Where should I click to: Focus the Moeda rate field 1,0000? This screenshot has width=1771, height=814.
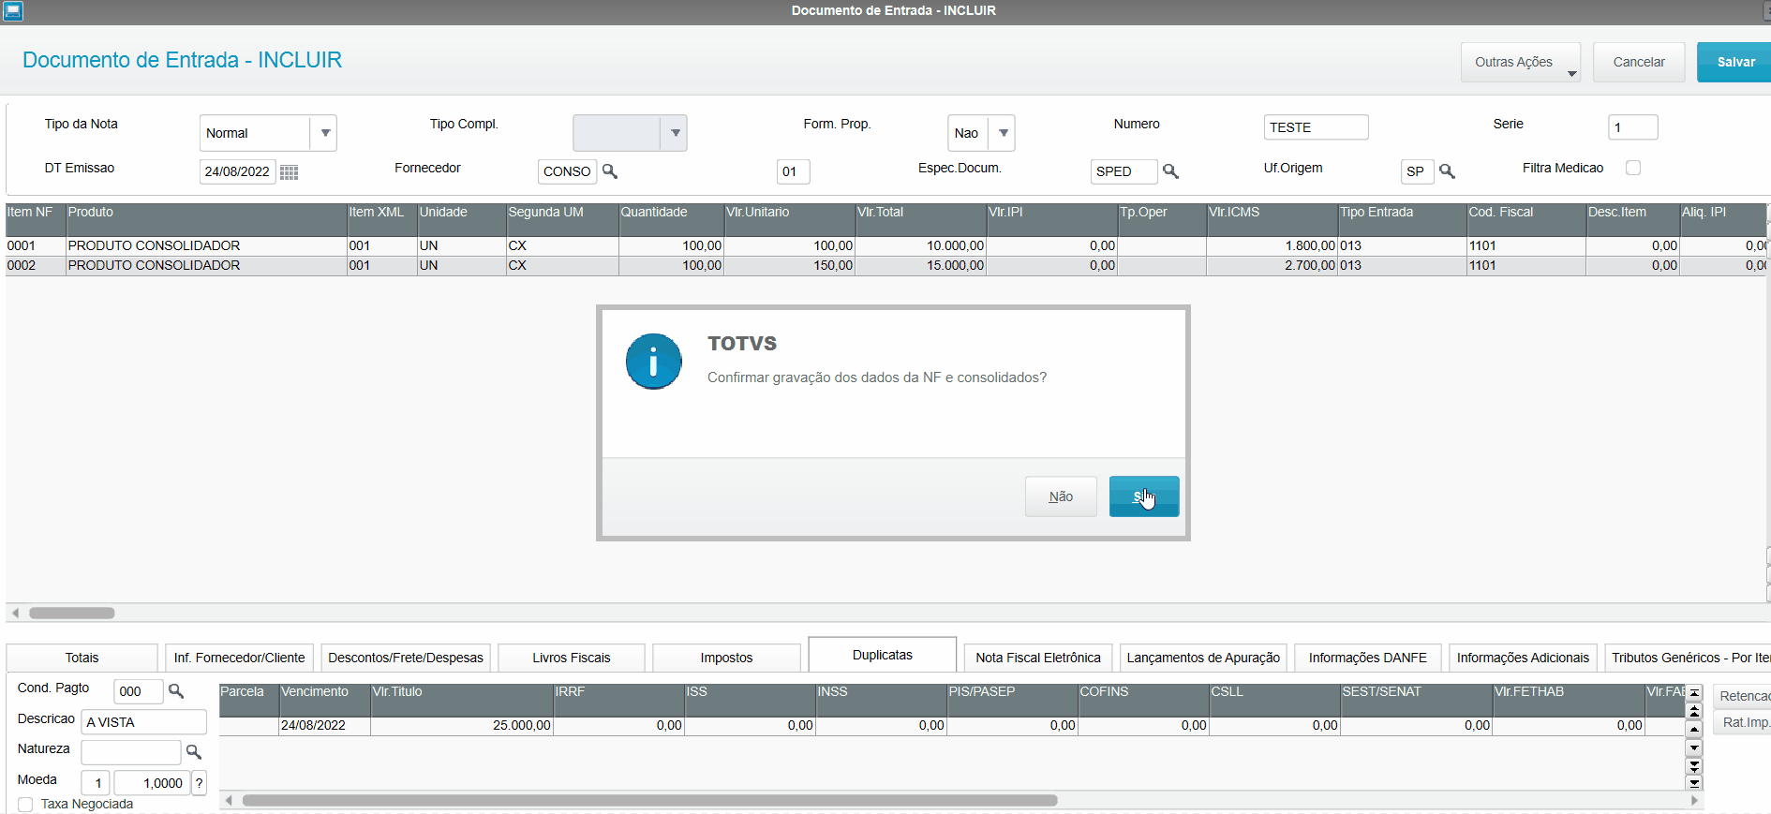(x=152, y=783)
